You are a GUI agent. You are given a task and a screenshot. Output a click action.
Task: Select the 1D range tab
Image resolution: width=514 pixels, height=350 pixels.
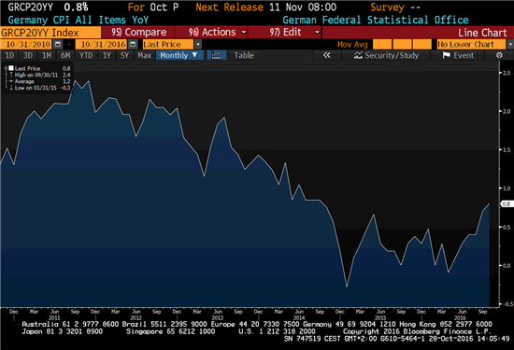point(10,55)
